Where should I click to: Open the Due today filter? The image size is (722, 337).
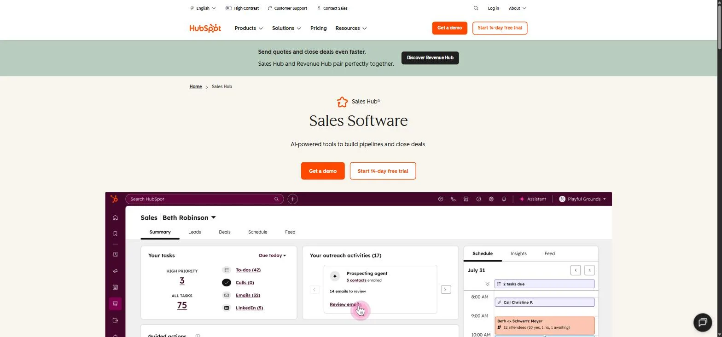click(272, 255)
